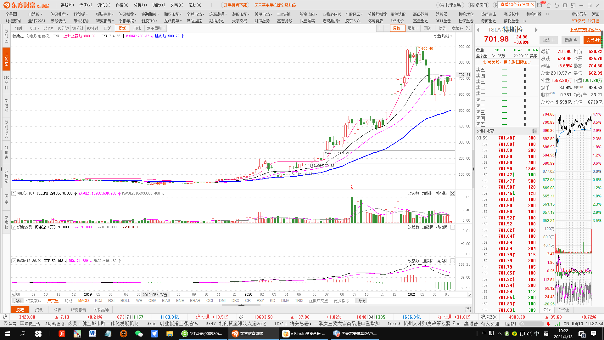The image size is (604, 340).
Task: Click the 自选 + add watchlist button
Action: coord(548,40)
